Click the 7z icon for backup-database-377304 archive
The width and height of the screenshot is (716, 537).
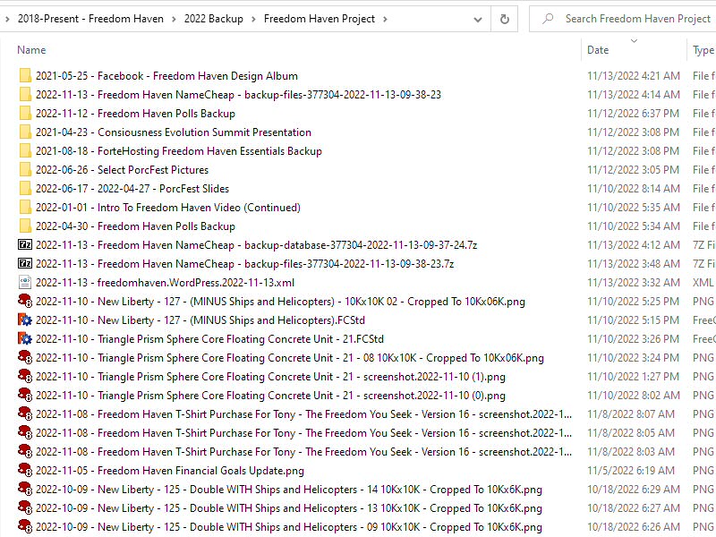(x=25, y=244)
